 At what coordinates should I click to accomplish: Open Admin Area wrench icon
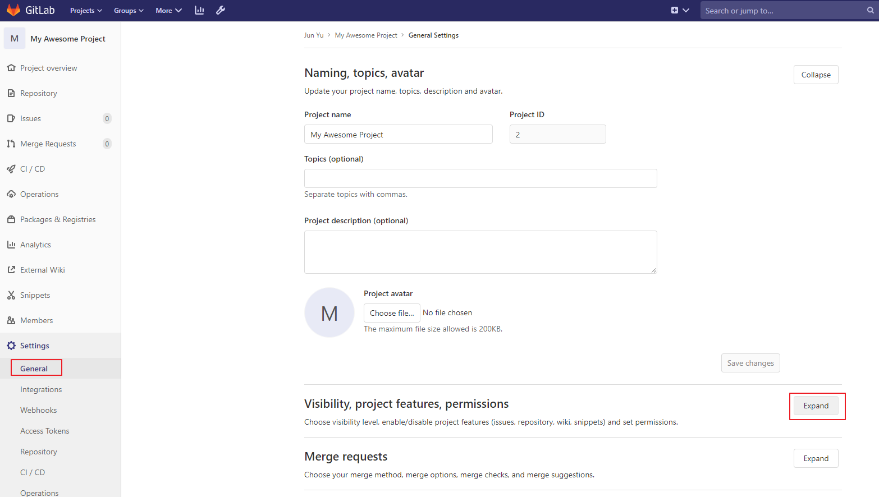point(221,10)
